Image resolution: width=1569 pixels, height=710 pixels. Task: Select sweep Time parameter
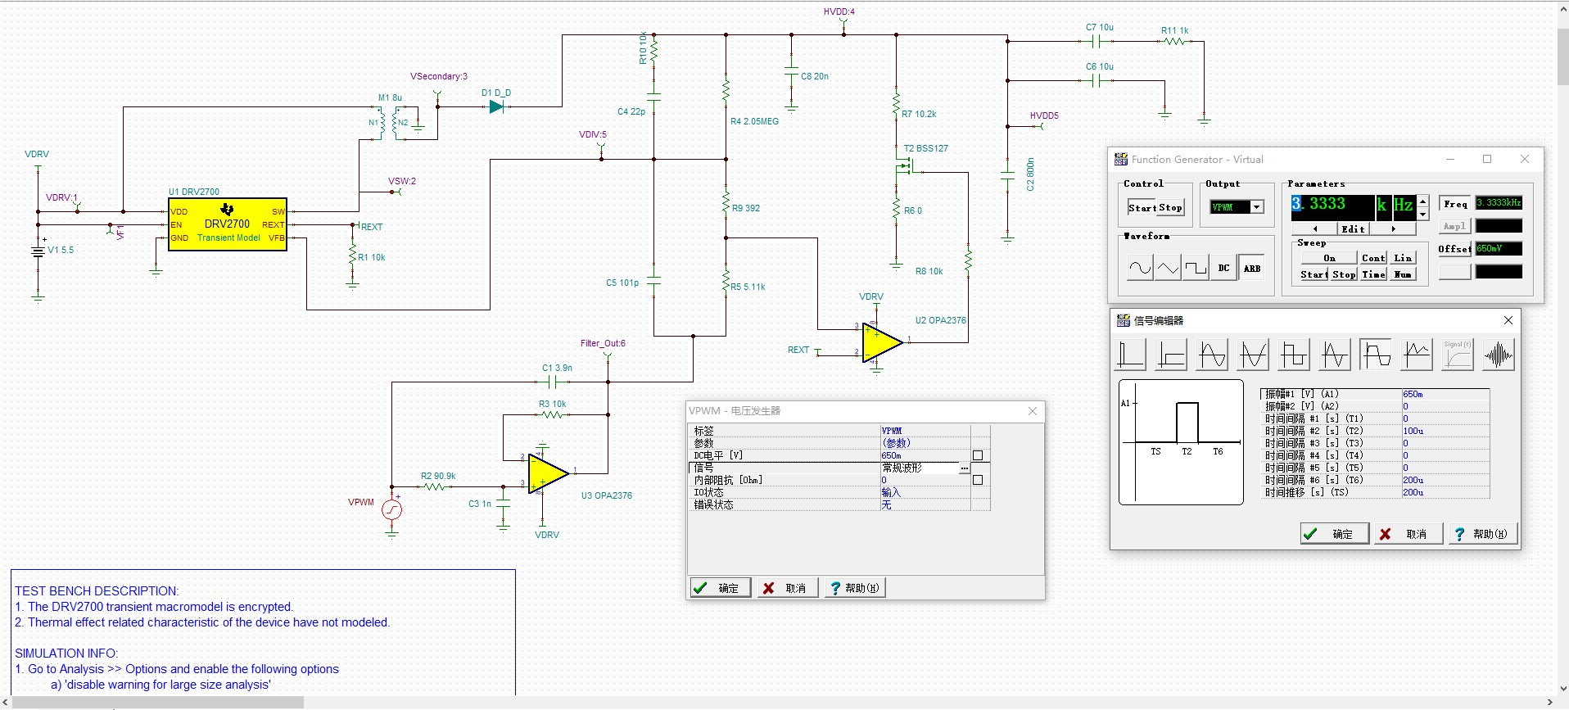tap(1373, 274)
